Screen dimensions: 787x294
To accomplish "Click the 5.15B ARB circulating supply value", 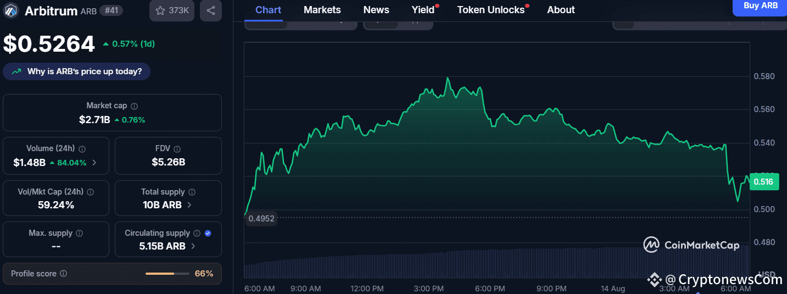I will pos(163,246).
